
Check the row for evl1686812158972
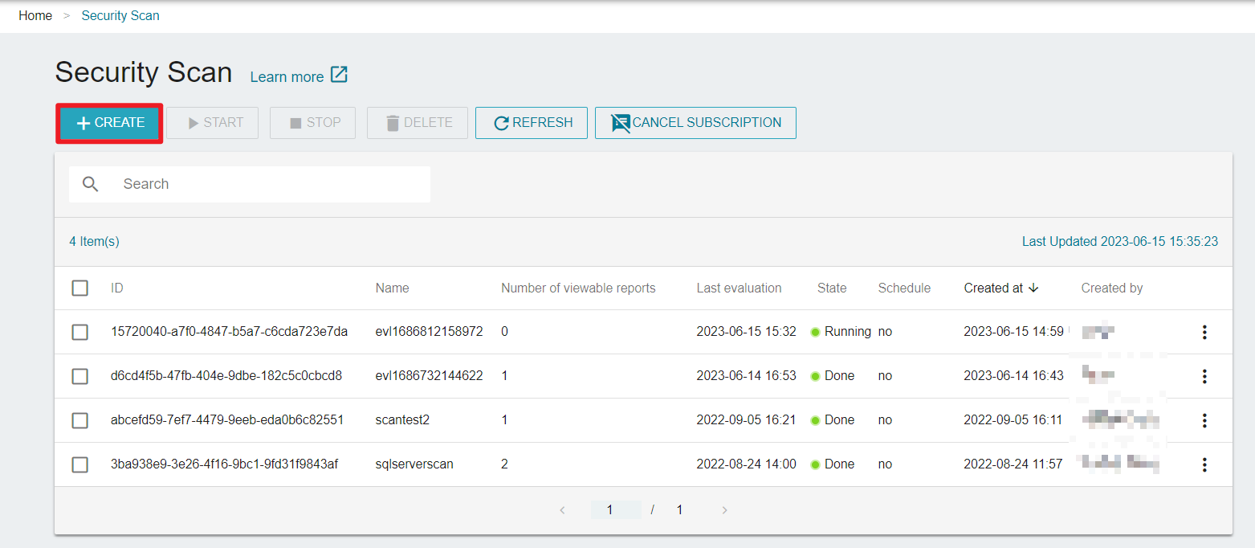coord(80,332)
